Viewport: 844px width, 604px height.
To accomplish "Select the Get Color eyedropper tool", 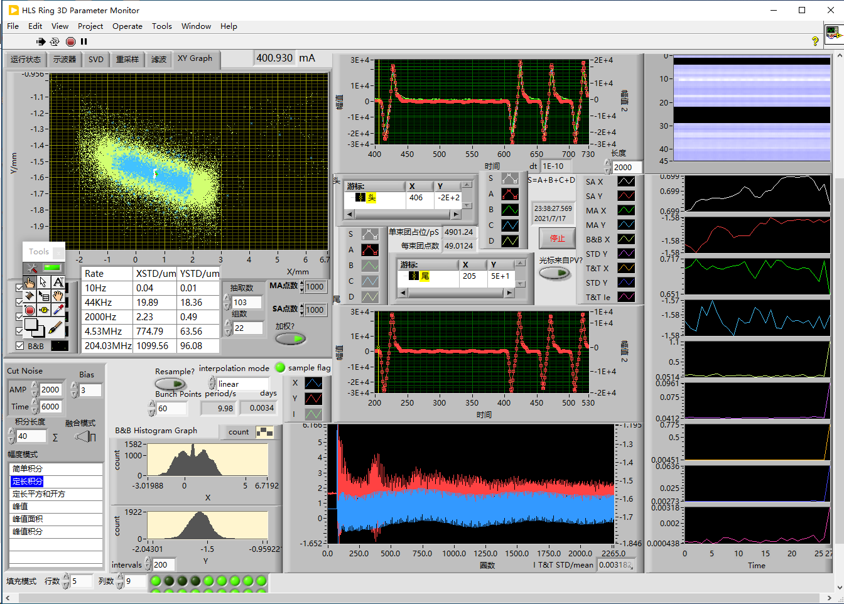I will (x=58, y=310).
